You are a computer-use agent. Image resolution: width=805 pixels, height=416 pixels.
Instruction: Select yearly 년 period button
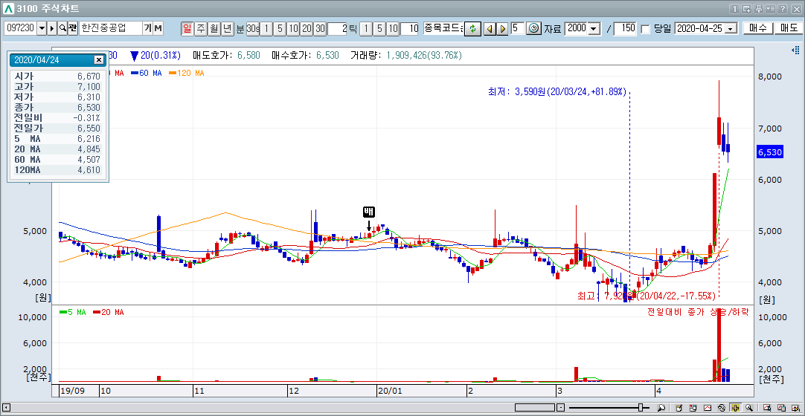coord(227,29)
